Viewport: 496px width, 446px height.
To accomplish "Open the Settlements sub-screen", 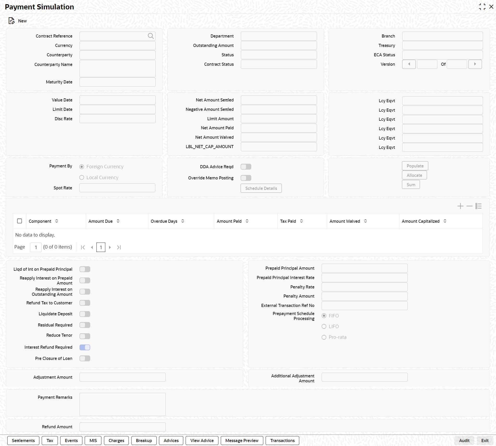I will pyautogui.click(x=23, y=441).
